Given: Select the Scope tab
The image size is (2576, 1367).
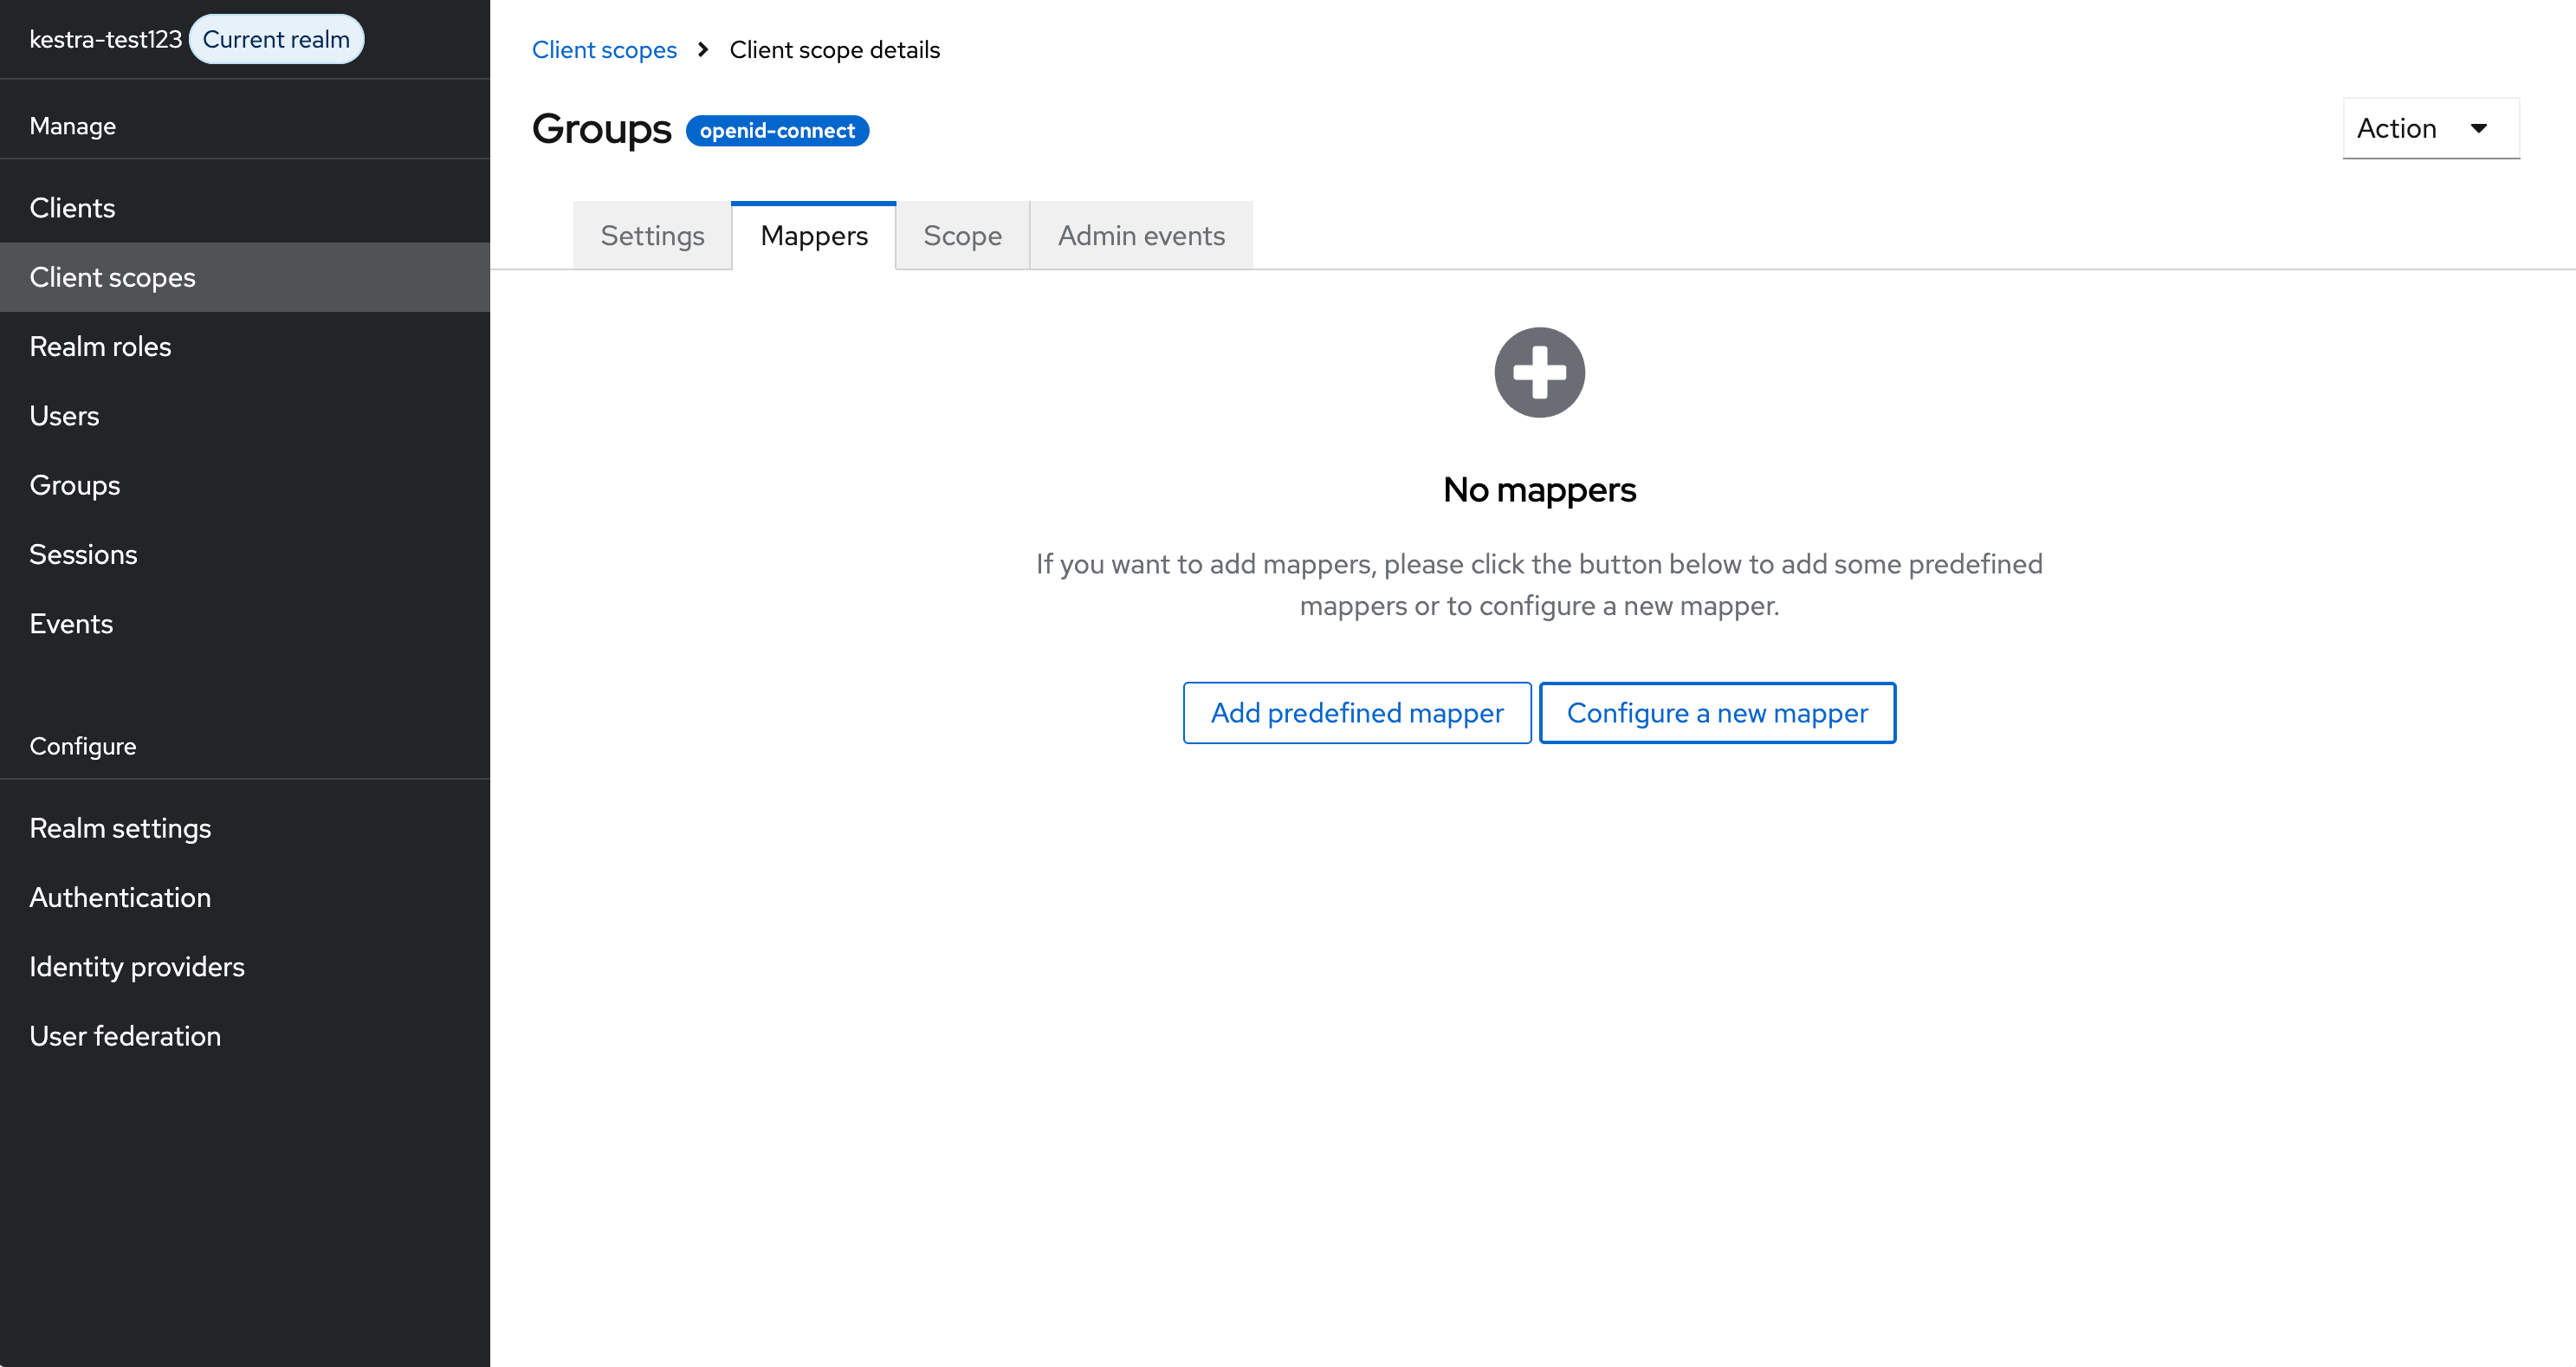Looking at the screenshot, I should pos(962,235).
